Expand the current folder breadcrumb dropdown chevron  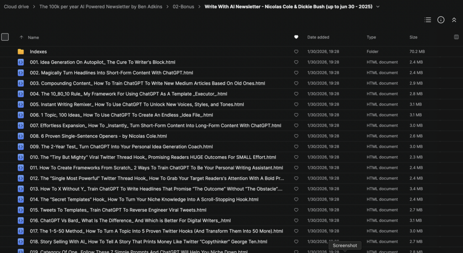pos(378,7)
